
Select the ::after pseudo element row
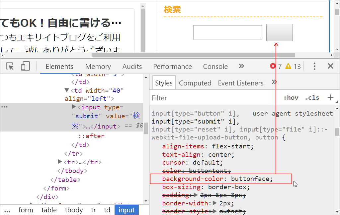click(x=91, y=136)
